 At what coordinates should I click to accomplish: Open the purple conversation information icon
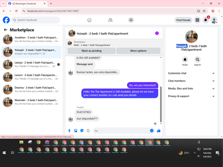[x=157, y=33]
